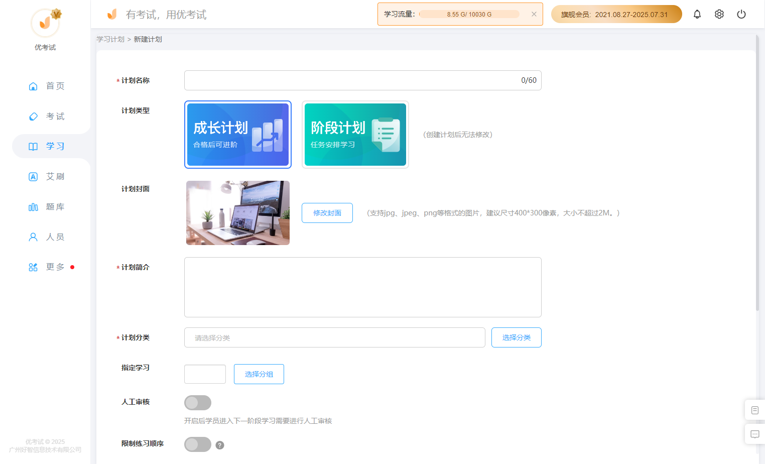The image size is (765, 464).
Task: Click the 选择分组 button
Action: [259, 374]
